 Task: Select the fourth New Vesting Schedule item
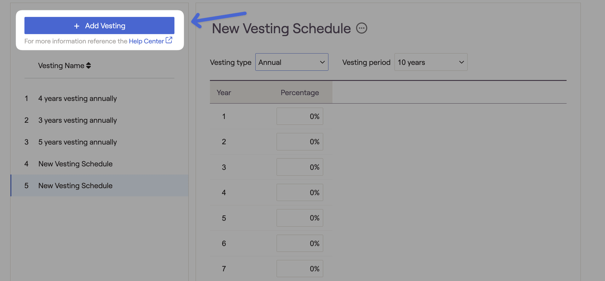(75, 164)
